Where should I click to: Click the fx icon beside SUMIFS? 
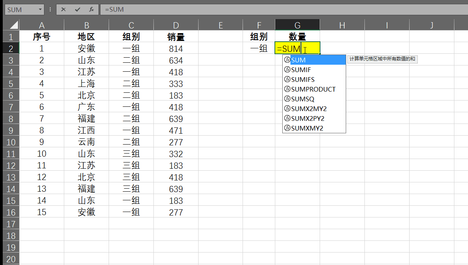(287, 79)
